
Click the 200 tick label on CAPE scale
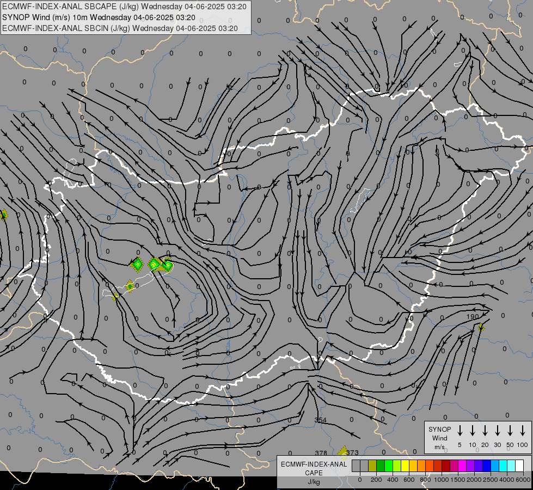376,480
